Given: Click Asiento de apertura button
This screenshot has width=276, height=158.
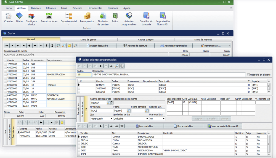Looking at the screenshot, I should (135, 46).
